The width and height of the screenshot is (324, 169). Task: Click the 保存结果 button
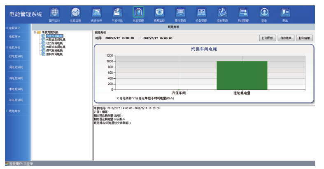pyautogui.click(x=286, y=38)
